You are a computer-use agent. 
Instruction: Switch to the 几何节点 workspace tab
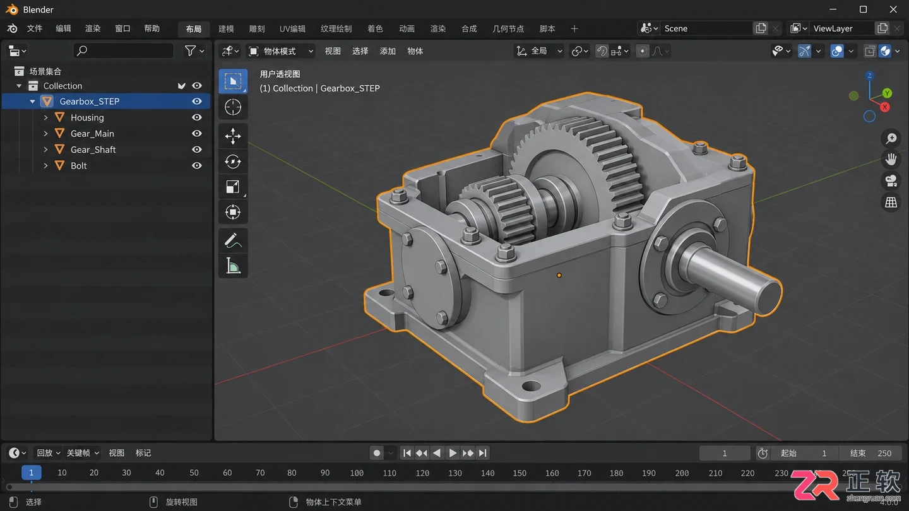point(508,28)
